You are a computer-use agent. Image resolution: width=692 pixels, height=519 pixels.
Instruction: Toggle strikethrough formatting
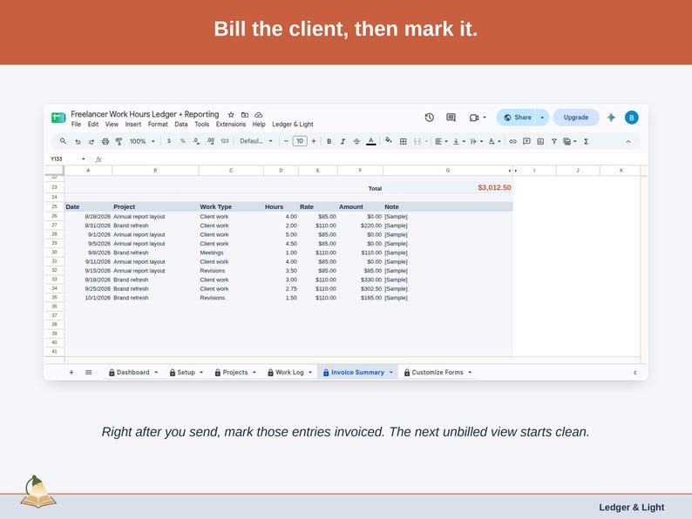[x=356, y=142]
